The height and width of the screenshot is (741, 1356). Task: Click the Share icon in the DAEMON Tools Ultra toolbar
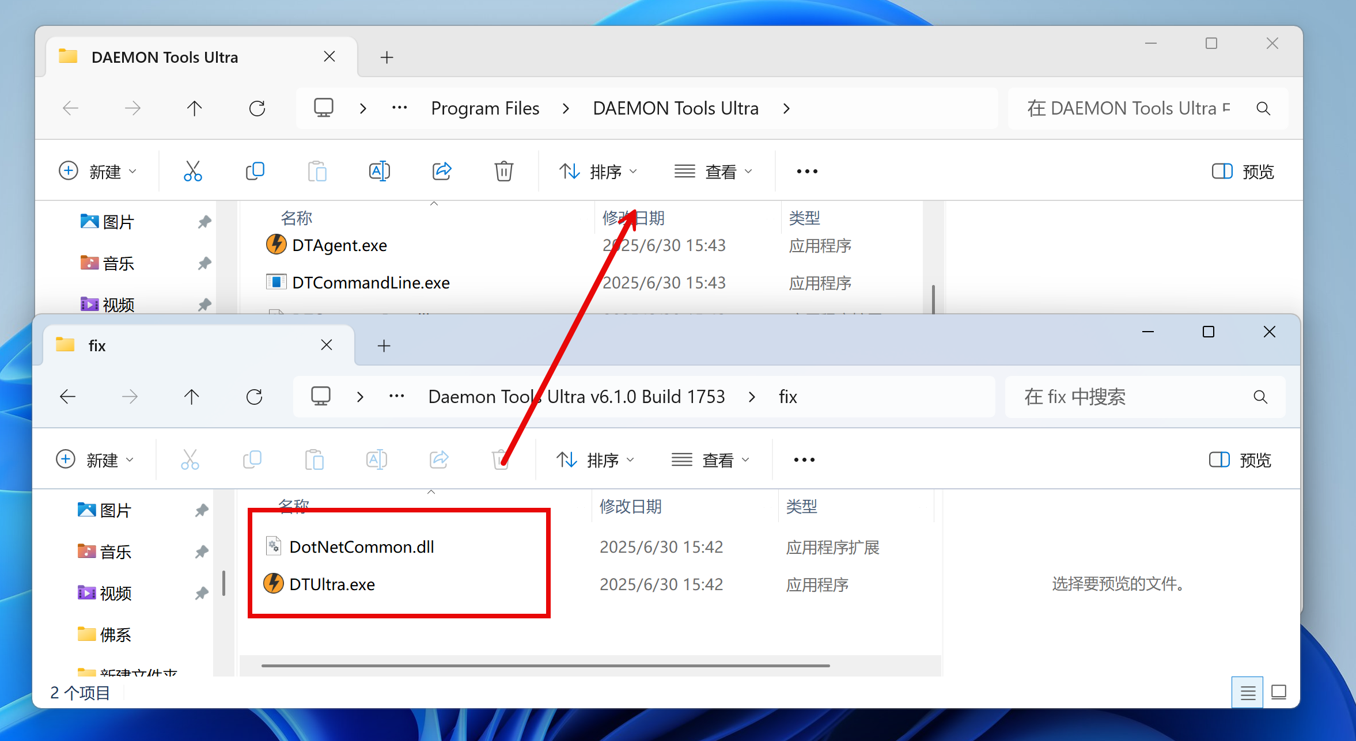441,171
